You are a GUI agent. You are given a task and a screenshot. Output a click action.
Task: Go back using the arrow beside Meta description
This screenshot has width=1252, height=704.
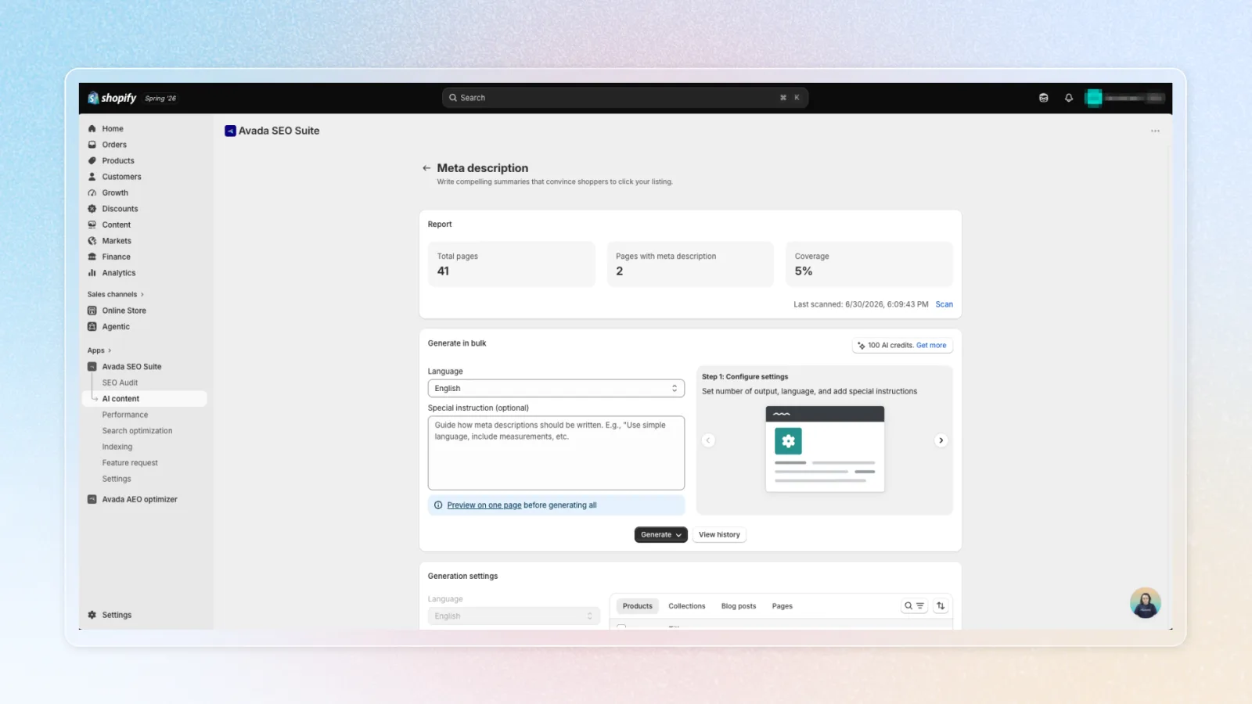426,168
